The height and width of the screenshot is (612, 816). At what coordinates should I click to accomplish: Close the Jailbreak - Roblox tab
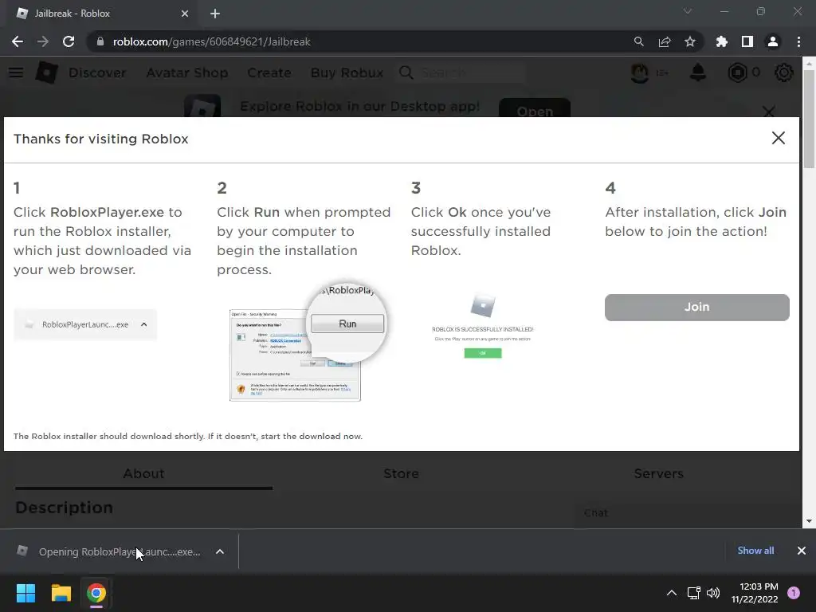click(x=185, y=14)
